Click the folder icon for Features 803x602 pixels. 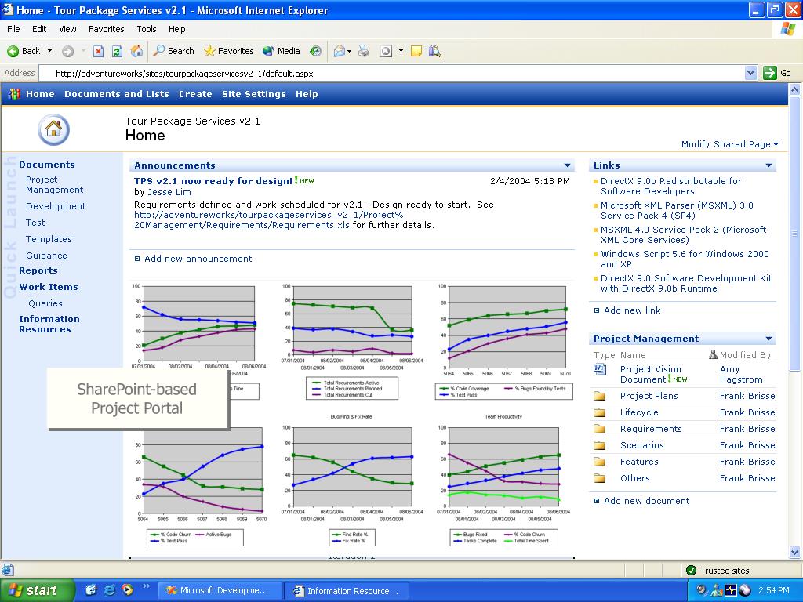(x=599, y=462)
